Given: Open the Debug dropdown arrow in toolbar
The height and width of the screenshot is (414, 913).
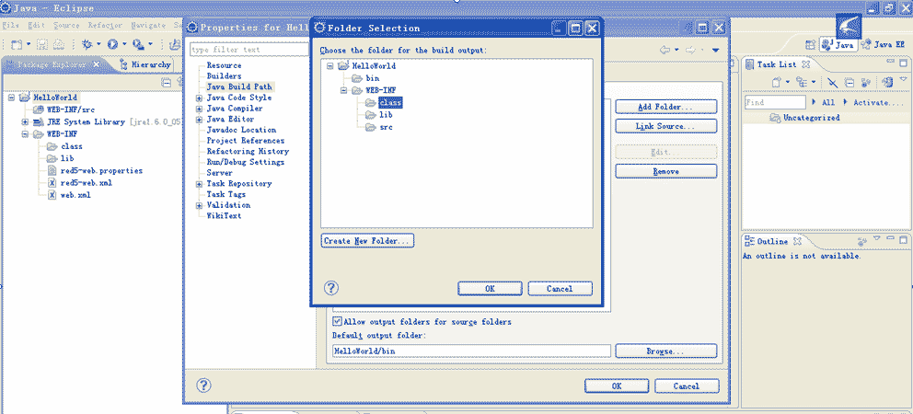Looking at the screenshot, I should pyautogui.click(x=98, y=44).
